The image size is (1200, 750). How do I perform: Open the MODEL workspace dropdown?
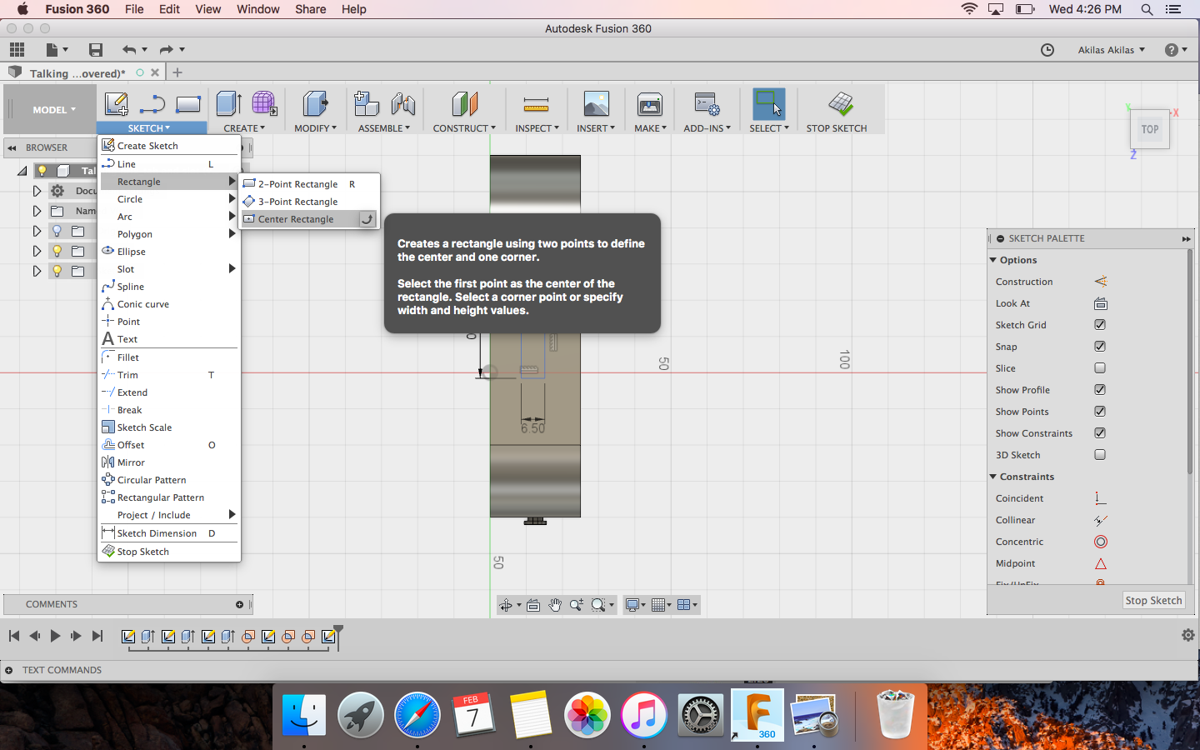coord(53,110)
